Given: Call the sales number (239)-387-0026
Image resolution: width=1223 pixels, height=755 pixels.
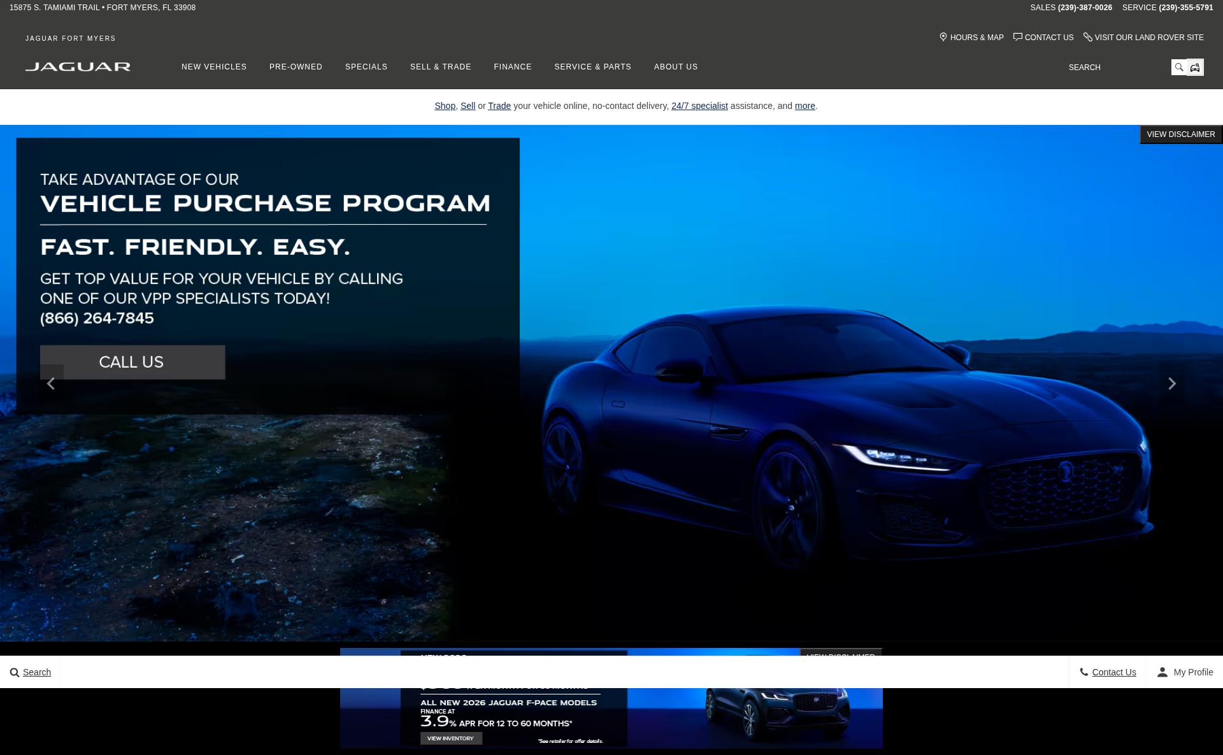Looking at the screenshot, I should (x=1085, y=8).
